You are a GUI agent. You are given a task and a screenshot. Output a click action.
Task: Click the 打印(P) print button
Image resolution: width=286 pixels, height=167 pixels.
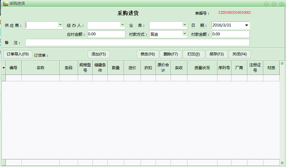(x=194, y=54)
